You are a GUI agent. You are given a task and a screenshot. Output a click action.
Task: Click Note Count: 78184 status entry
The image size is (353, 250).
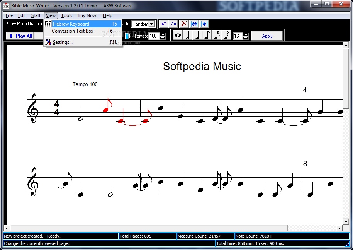pyautogui.click(x=292, y=236)
